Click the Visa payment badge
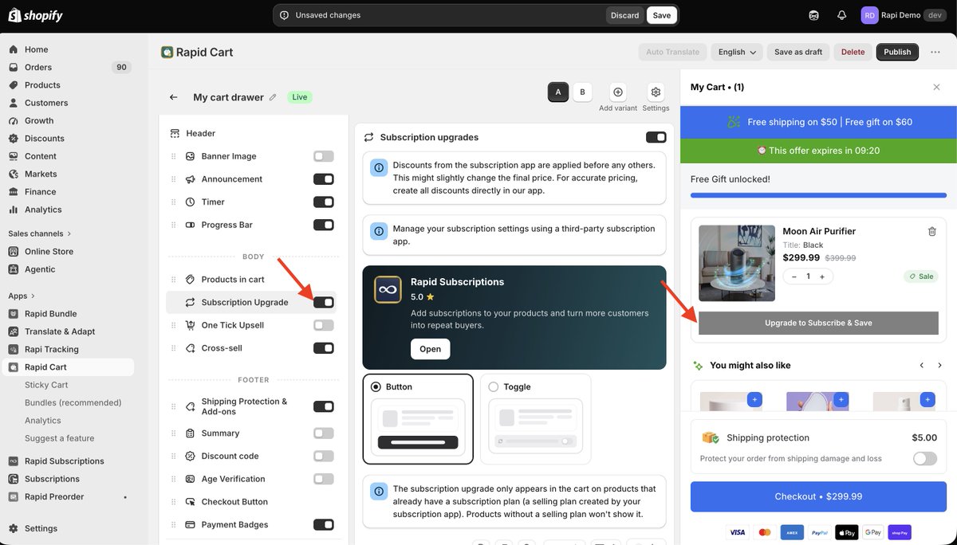957x545 pixels. 738,532
